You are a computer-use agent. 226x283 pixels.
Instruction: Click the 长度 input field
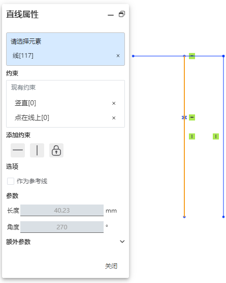pyautogui.click(x=62, y=210)
